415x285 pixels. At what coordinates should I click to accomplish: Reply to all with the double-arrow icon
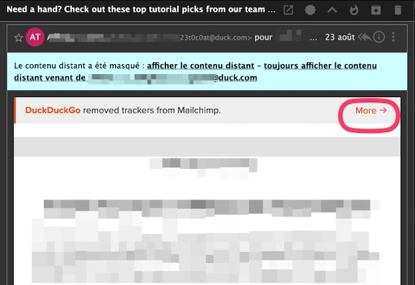364,37
